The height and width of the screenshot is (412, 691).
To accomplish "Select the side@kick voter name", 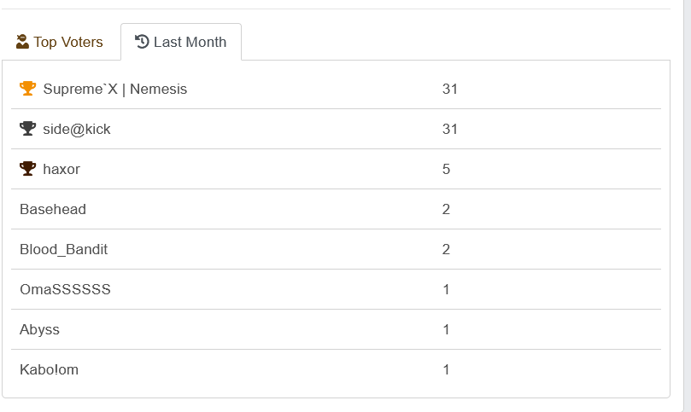I will (x=77, y=129).
